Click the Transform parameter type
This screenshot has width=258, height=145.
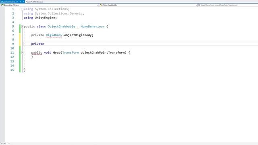pyautogui.click(x=71, y=53)
